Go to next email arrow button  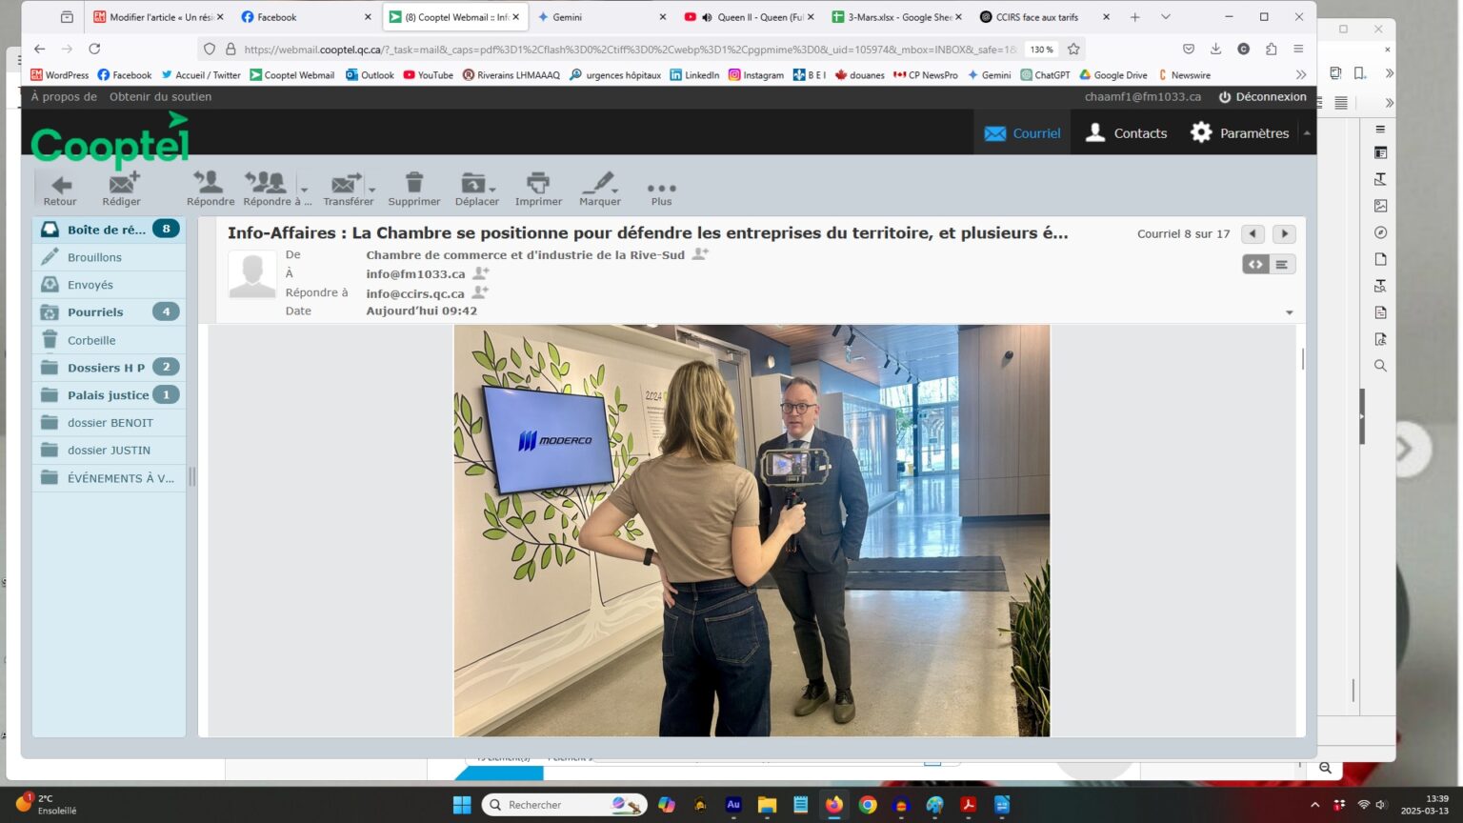click(1284, 234)
